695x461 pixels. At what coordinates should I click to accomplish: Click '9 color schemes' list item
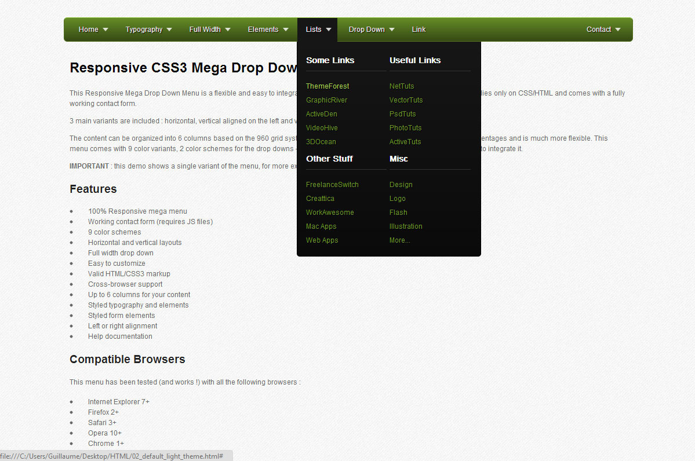[x=114, y=232]
